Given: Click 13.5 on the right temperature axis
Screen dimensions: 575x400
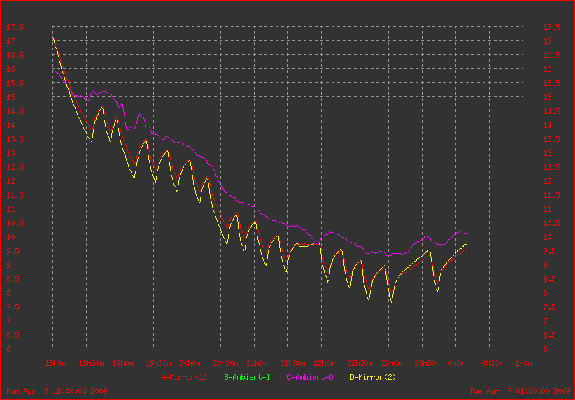Looking at the screenshot, I should (x=551, y=139).
